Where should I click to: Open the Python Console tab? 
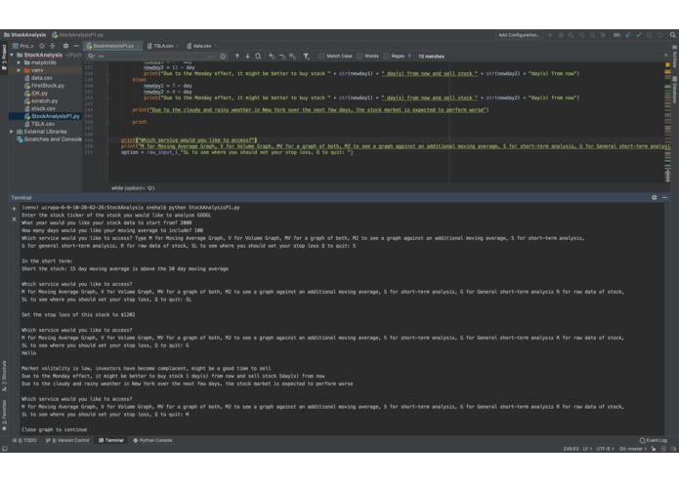(152, 440)
